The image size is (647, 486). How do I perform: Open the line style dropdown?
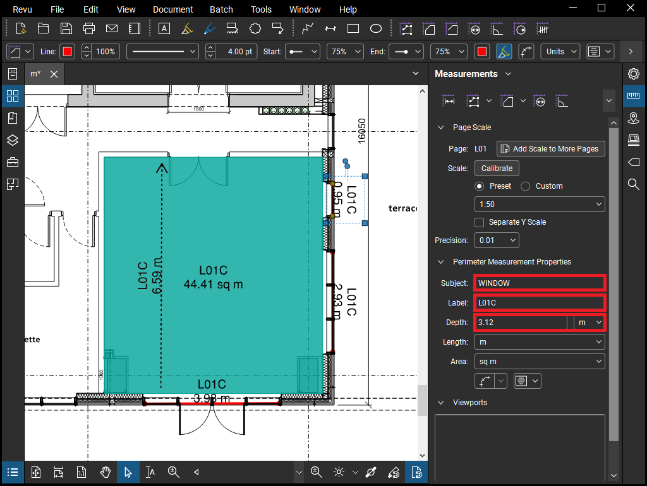pos(162,52)
